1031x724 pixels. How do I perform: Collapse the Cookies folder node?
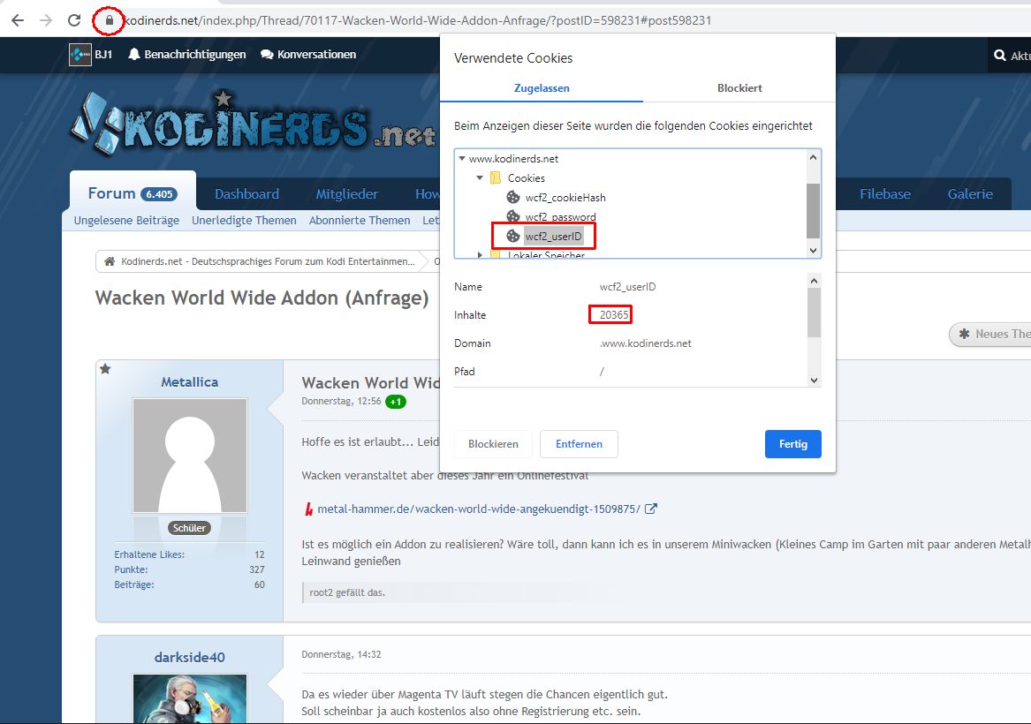(480, 178)
